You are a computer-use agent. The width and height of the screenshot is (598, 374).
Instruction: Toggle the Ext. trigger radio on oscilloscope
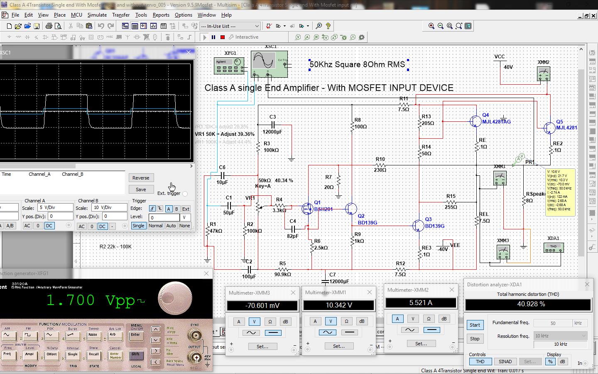[x=185, y=194]
